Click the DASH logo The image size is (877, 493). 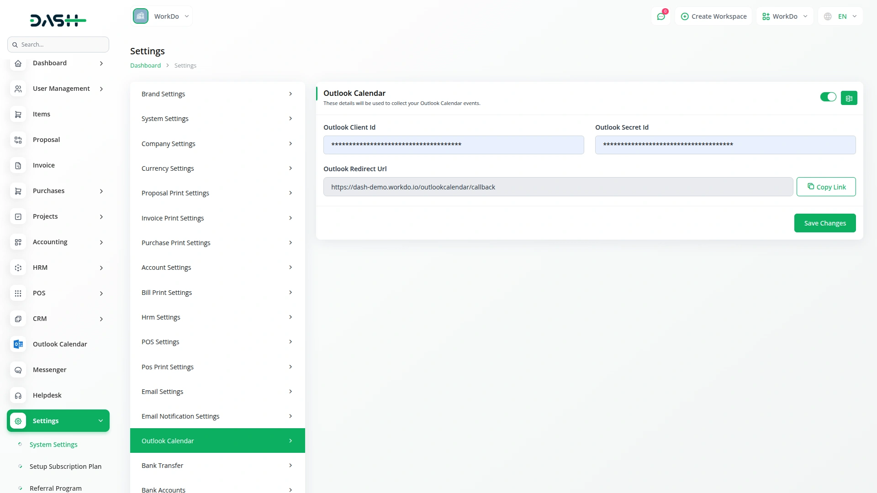pos(58,20)
